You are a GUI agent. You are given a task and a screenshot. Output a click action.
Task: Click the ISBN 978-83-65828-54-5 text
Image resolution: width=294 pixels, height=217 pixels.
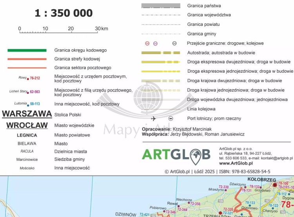[245, 172]
